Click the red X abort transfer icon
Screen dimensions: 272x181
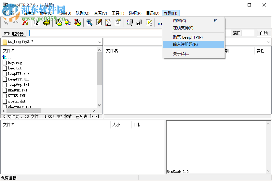(25, 22)
